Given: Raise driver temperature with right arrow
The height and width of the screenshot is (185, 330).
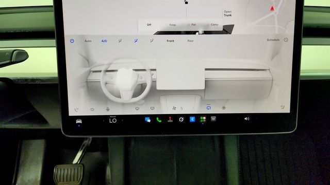Looking at the screenshot, I should (122, 120).
